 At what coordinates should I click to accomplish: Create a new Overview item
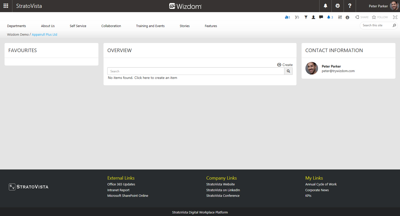click(285, 65)
